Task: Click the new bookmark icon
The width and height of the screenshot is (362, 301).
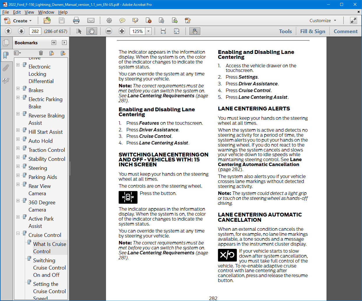Action: click(x=52, y=53)
